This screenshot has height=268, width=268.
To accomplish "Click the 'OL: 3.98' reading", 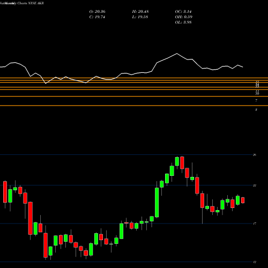I will (x=183, y=23).
